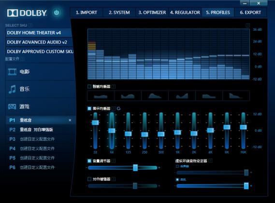The image size is (275, 203).
Task: Uncheck the 耳机 surround checkbox
Action: (177, 179)
